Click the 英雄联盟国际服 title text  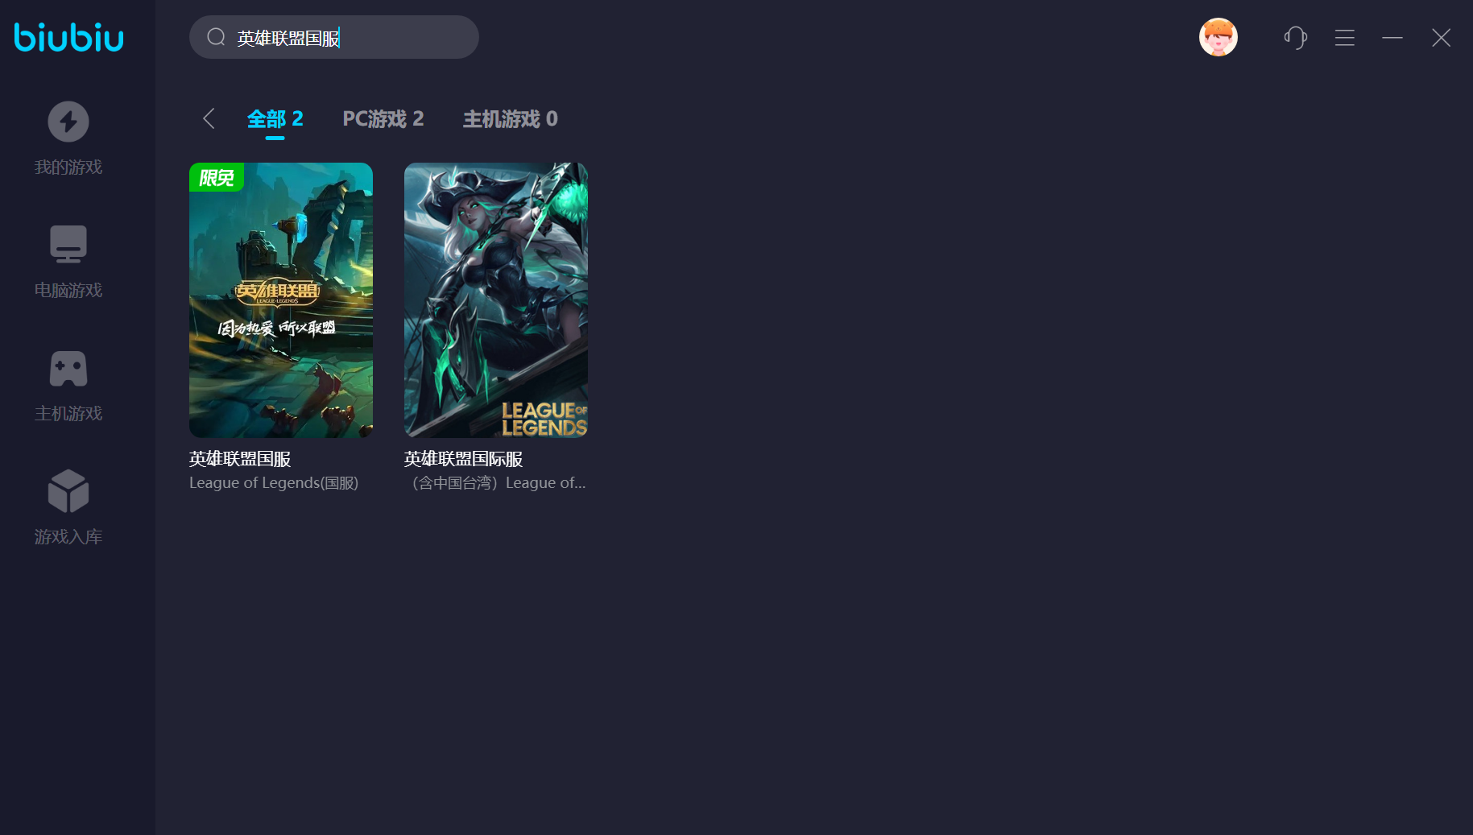464,459
